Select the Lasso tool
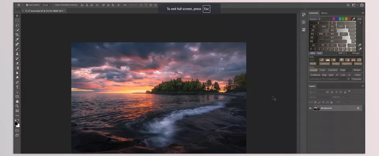The height and width of the screenshot is (156, 379). click(x=17, y=25)
